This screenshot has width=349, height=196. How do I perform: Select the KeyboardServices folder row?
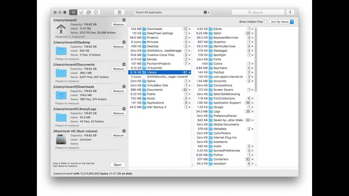click(225, 38)
